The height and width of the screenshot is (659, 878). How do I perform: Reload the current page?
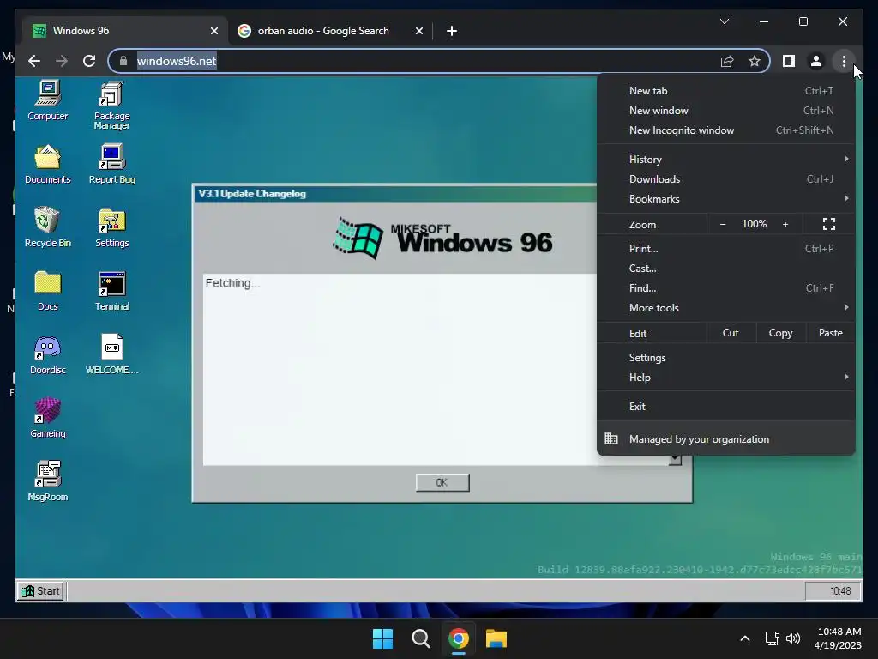(89, 61)
